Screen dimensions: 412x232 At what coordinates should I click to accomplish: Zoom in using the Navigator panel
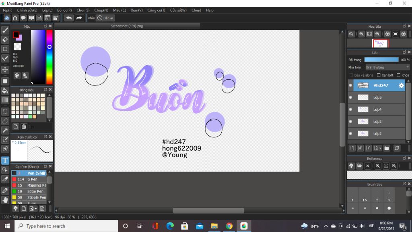(362, 34)
